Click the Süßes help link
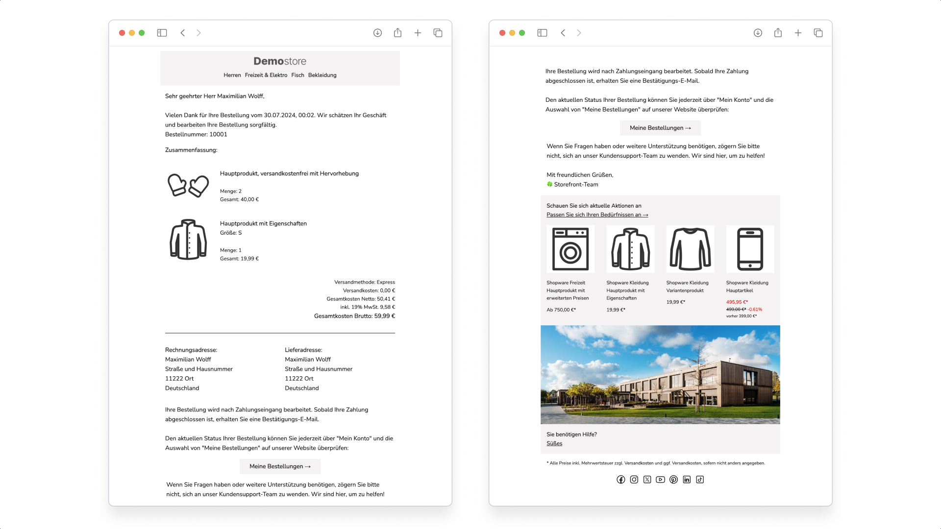The width and height of the screenshot is (941, 529). (x=554, y=443)
